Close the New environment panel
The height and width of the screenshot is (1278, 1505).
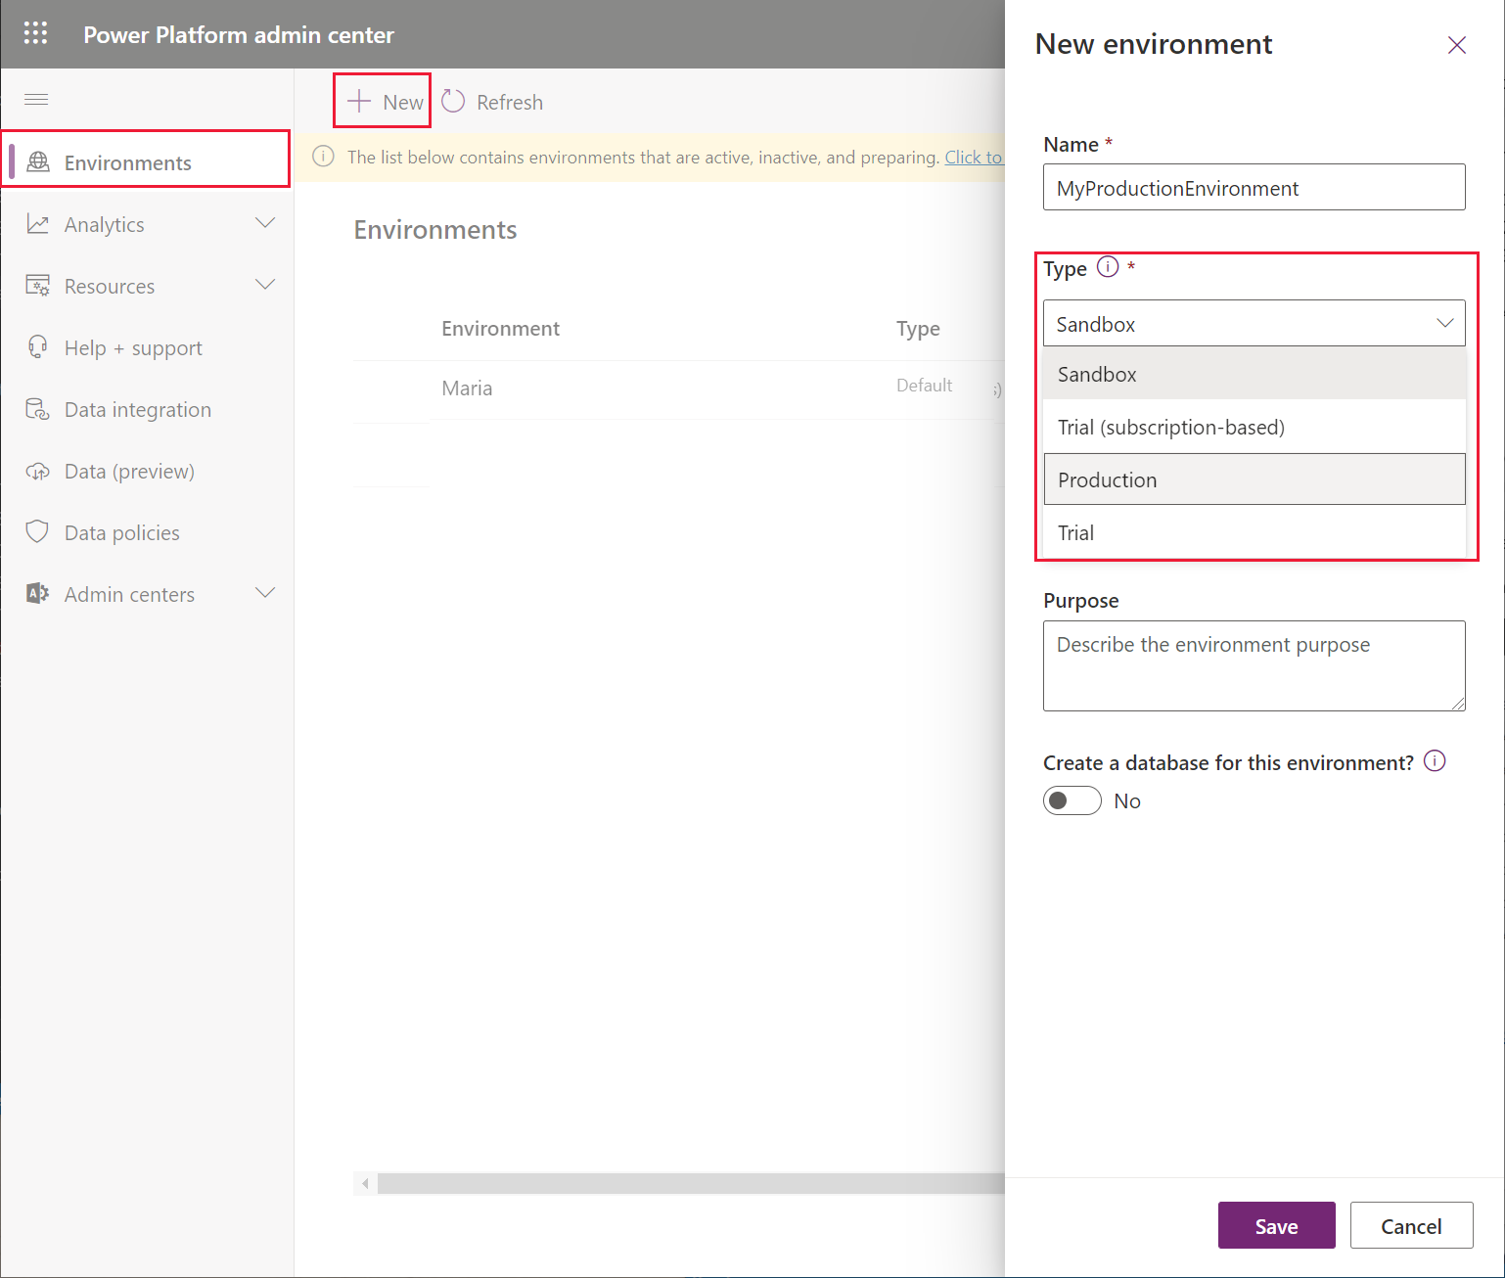(x=1457, y=45)
